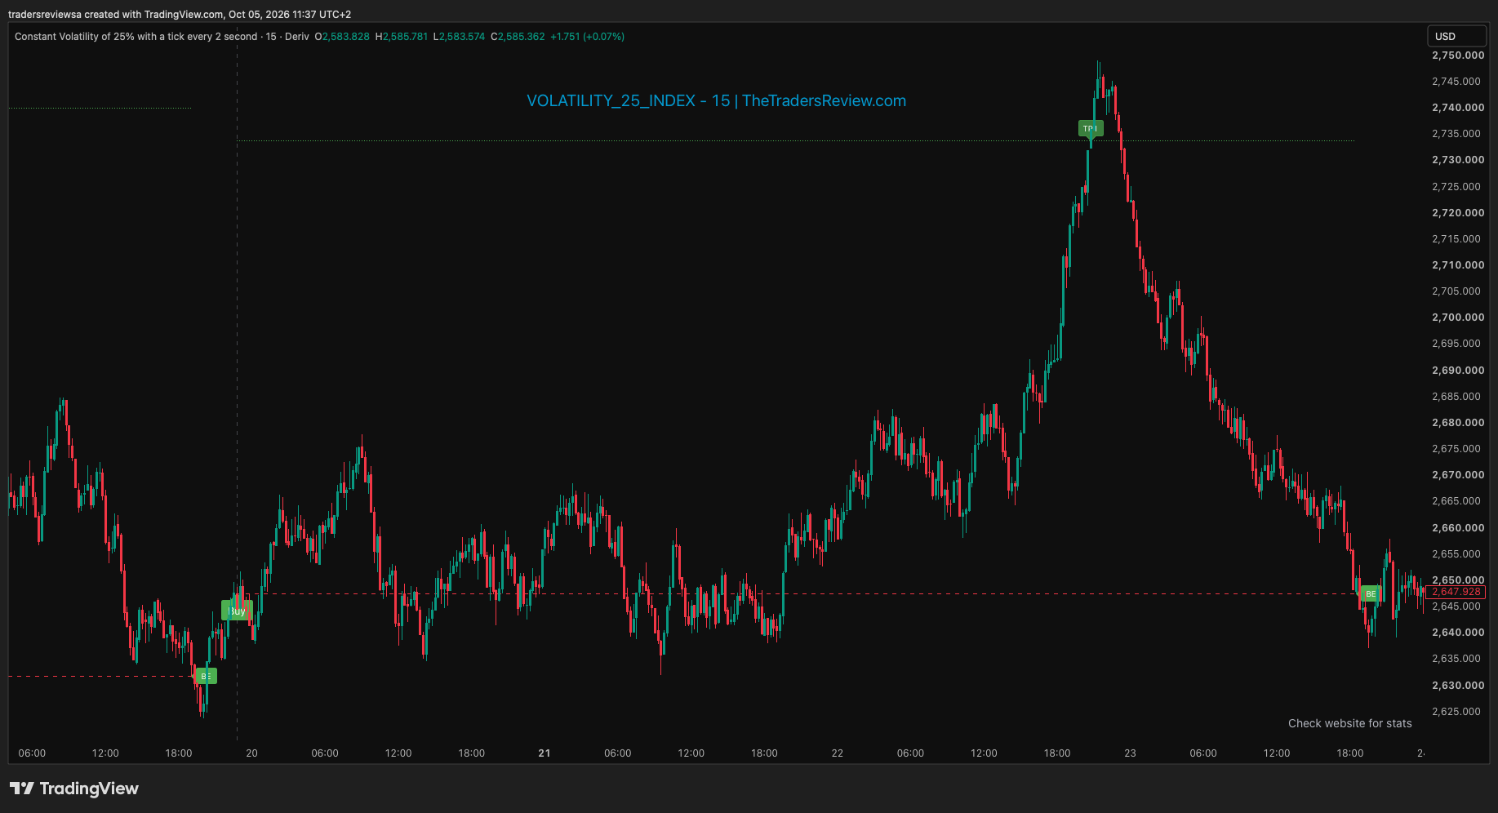Viewport: 1498px width, 813px height.
Task: Click the close value C2,585.362
Action: click(x=518, y=37)
